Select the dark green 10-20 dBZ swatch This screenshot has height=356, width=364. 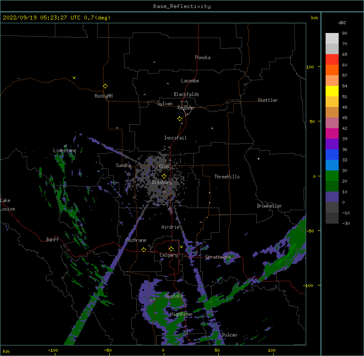click(332, 186)
